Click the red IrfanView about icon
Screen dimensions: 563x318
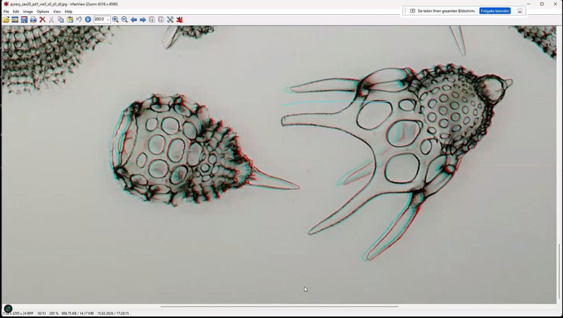[179, 20]
